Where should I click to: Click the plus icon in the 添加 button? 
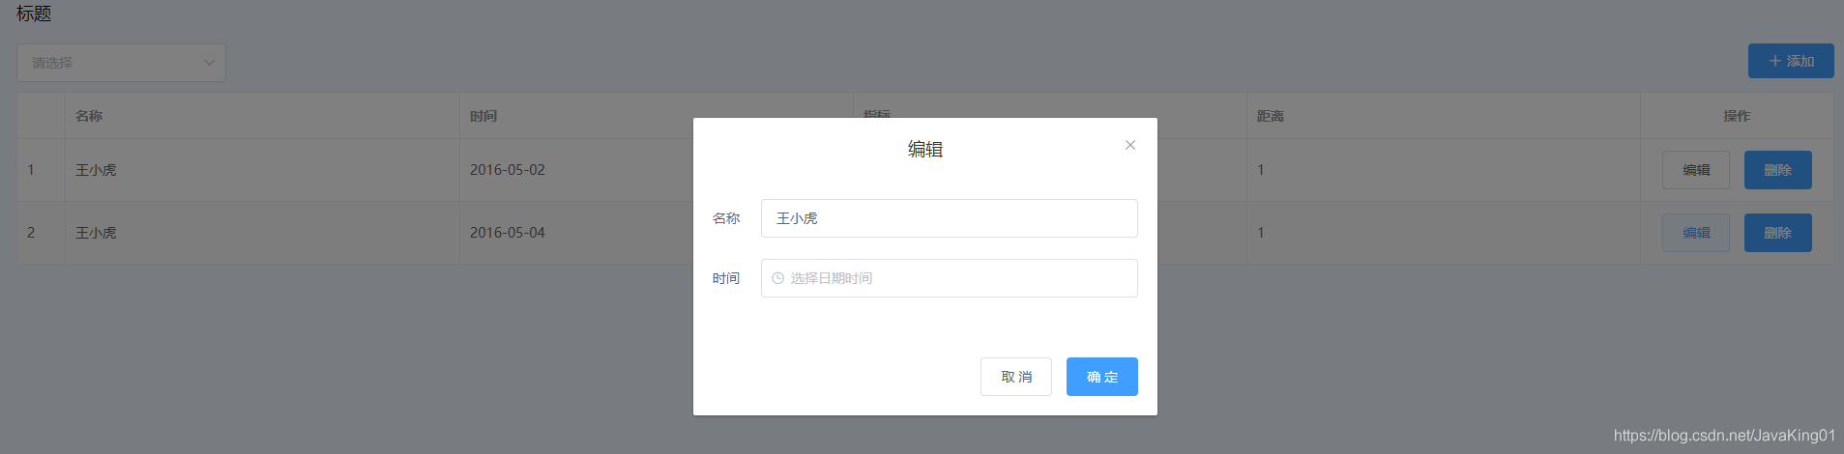pyautogui.click(x=1774, y=61)
